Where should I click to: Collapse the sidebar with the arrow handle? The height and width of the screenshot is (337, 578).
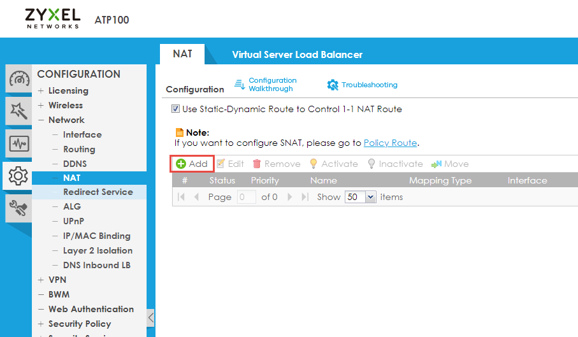click(x=150, y=317)
